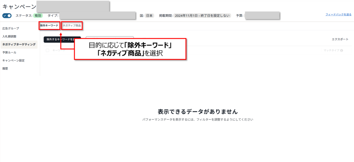Screen dimensions: 354x162
Task: Click the エクスポート button
Action: pyautogui.click(x=340, y=39)
